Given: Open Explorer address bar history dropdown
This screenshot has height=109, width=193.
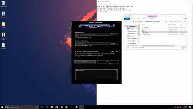Looking at the screenshot, I should tap(164, 22).
